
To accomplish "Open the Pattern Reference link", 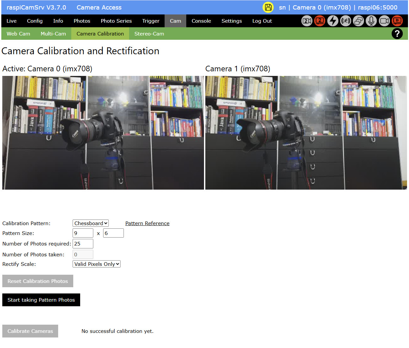I will click(x=147, y=223).
